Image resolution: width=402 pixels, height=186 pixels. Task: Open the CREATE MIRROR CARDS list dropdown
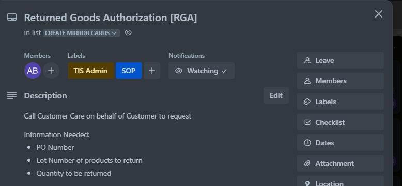81,33
